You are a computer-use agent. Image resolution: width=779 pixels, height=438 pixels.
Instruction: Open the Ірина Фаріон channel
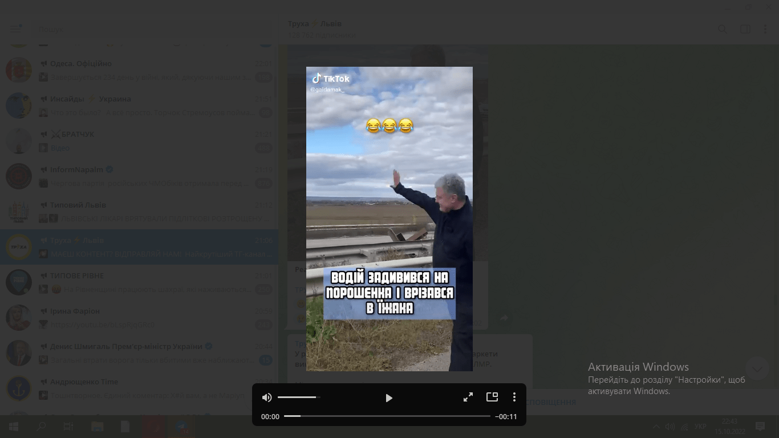click(139, 318)
